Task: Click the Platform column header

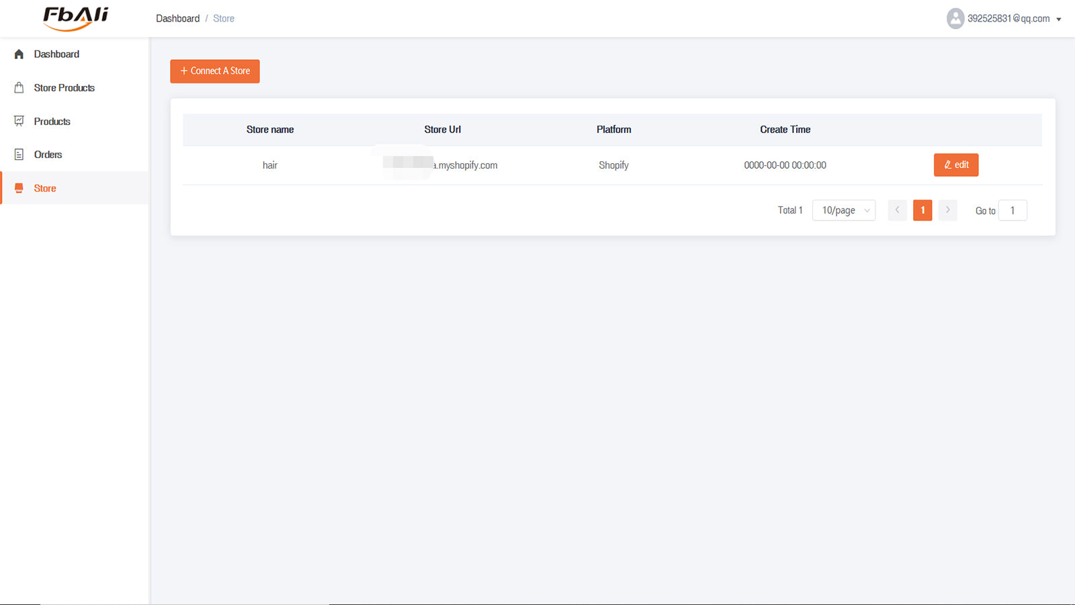Action: (x=614, y=130)
